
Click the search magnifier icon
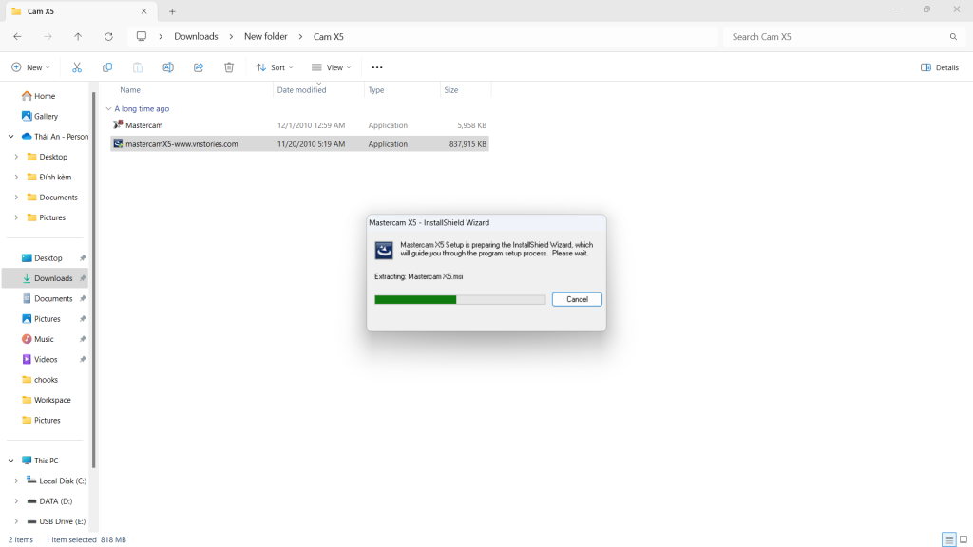pyautogui.click(x=953, y=37)
